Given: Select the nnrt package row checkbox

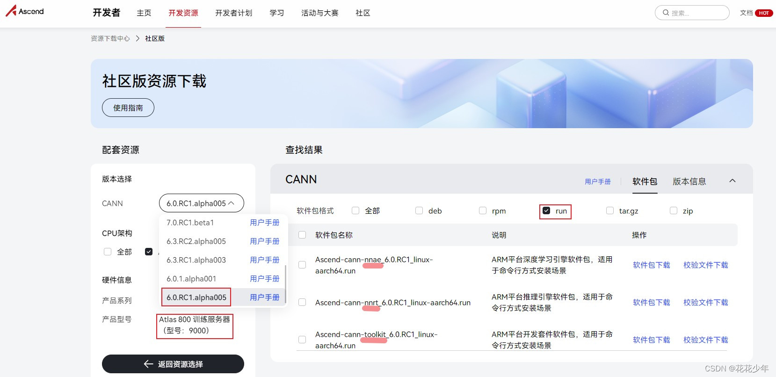Looking at the screenshot, I should [302, 302].
